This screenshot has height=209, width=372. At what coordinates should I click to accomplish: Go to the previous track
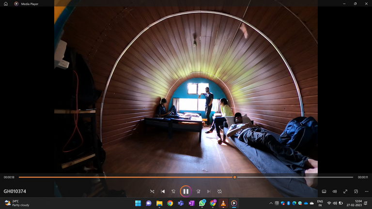tap(163, 192)
